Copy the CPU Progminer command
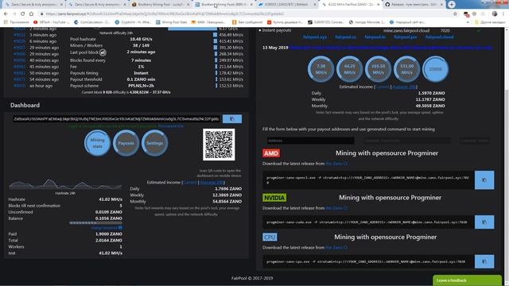 tap(484, 261)
